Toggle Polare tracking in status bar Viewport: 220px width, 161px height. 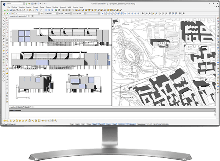[88, 124]
